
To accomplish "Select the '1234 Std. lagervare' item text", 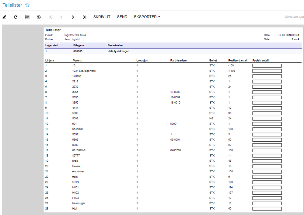I will pos(84,71).
